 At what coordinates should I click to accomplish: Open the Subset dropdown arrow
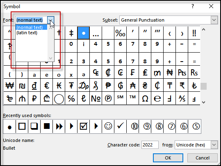click(214, 20)
